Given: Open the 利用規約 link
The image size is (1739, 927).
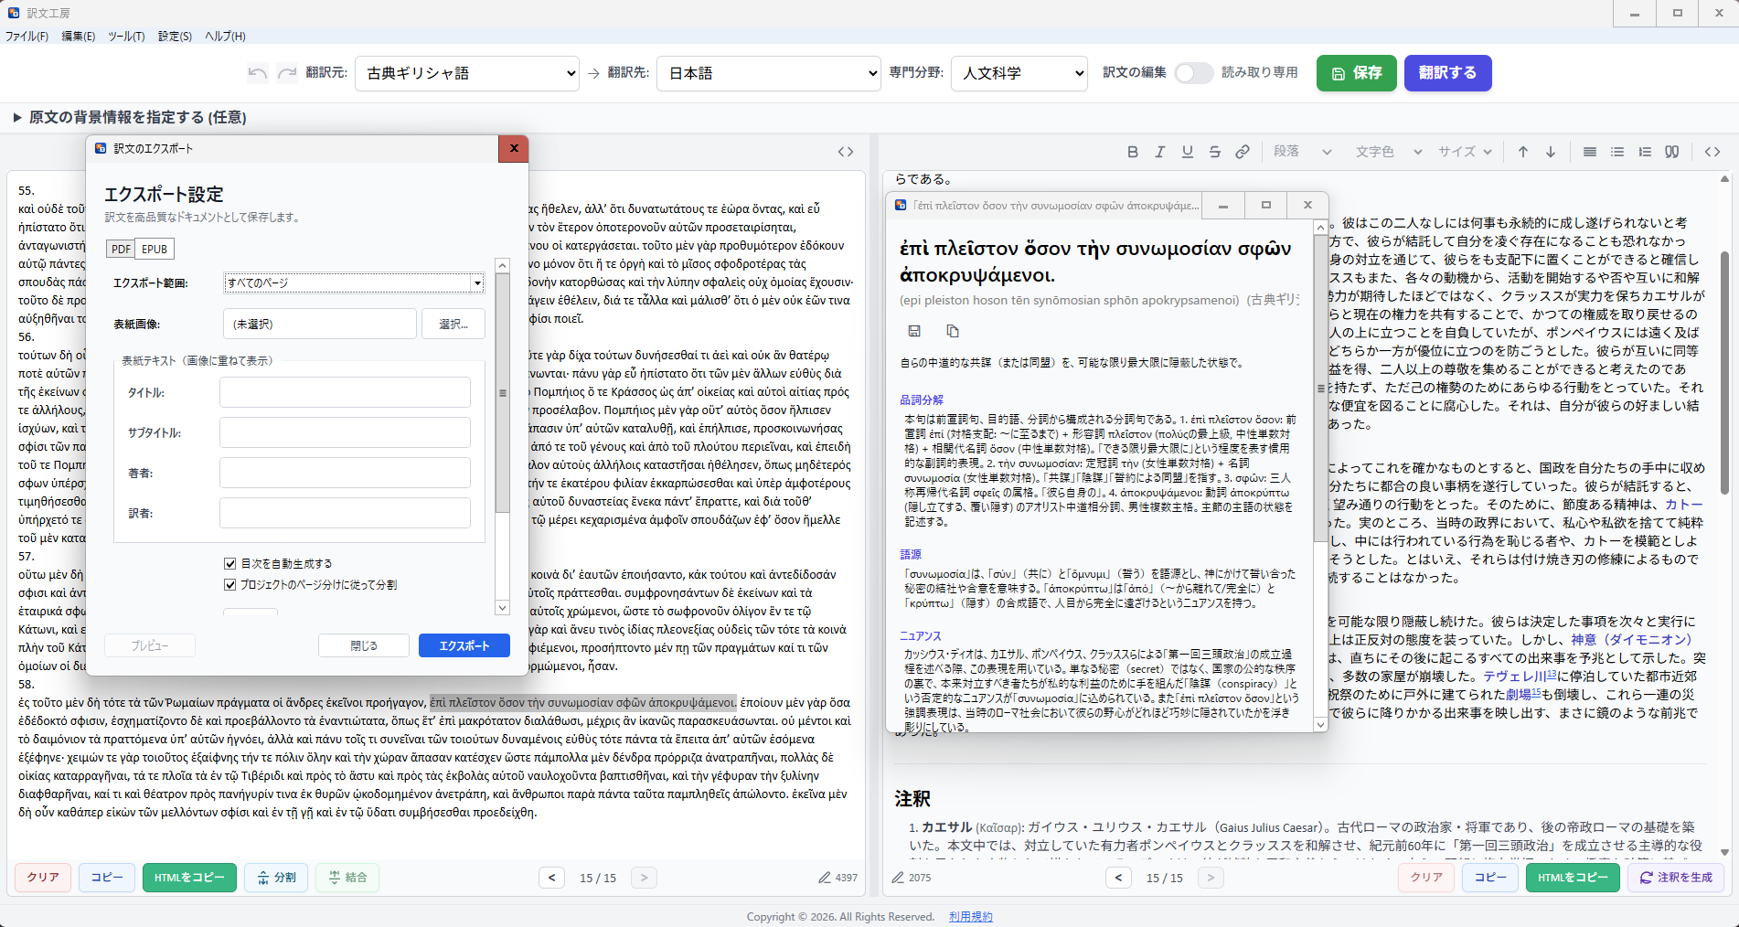Looking at the screenshot, I should pyautogui.click(x=971, y=917).
